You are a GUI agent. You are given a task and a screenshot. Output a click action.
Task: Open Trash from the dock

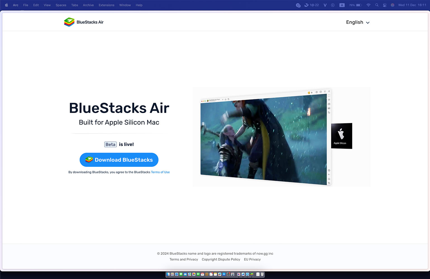point(262,274)
